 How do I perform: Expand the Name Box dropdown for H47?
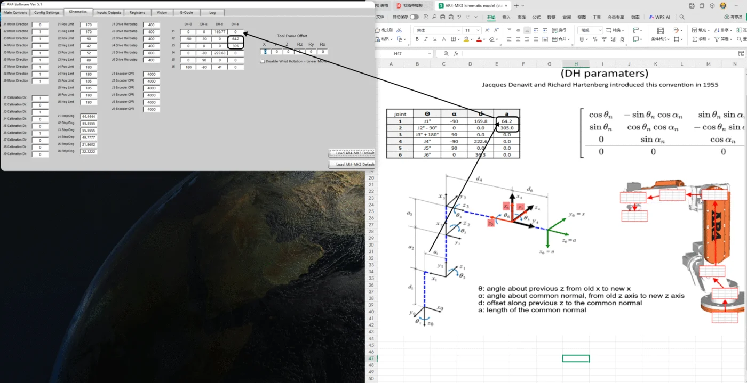pyautogui.click(x=430, y=54)
